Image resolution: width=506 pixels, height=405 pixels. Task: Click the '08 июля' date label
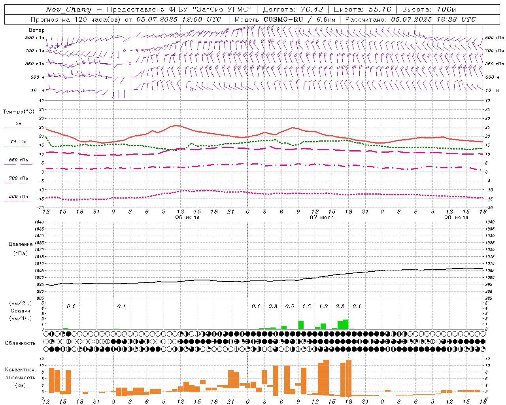(456, 218)
